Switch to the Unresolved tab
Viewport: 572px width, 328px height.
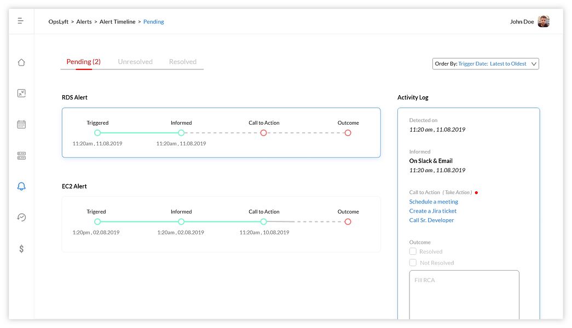point(135,62)
